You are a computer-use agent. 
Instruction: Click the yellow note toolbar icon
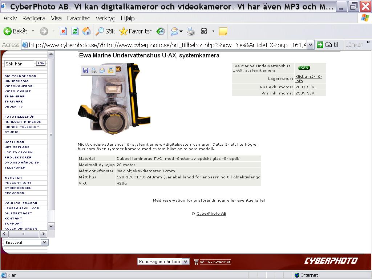tap(223, 31)
